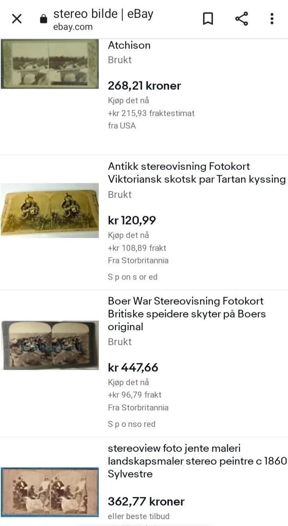The width and height of the screenshot is (288, 526).
Task: Tap the kr 447,66 price
Action: tap(133, 368)
